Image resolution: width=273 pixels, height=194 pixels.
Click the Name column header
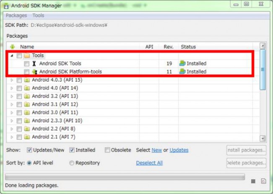click(27, 47)
